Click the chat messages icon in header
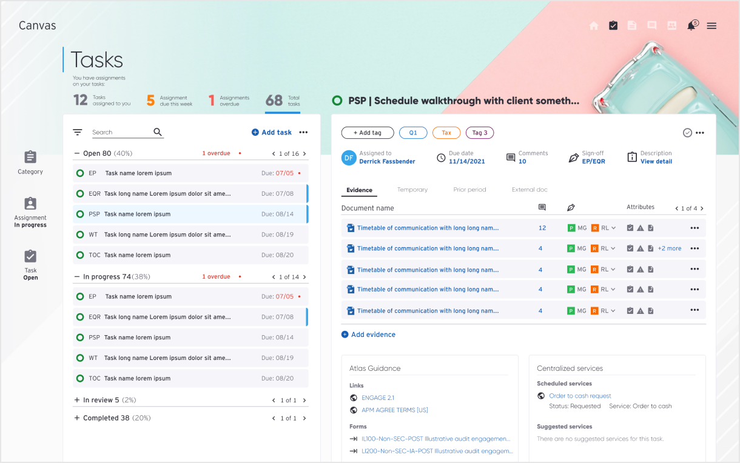This screenshot has width=740, height=463. coord(652,26)
